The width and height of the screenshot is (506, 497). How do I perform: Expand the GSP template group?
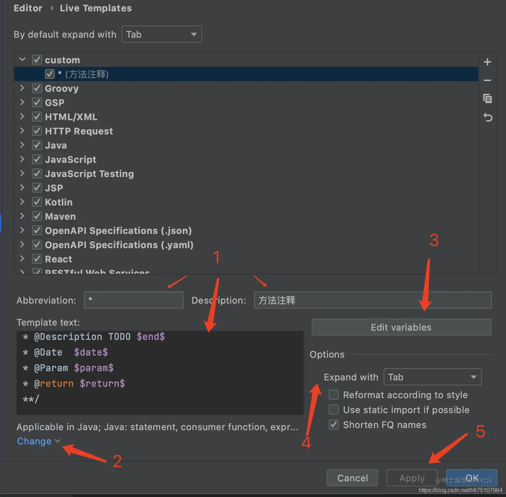pos(22,102)
